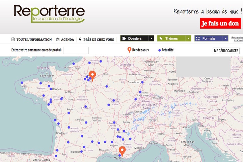Click the blue news dot at Rennes
Screen dimensions: 243x162
click(51, 89)
